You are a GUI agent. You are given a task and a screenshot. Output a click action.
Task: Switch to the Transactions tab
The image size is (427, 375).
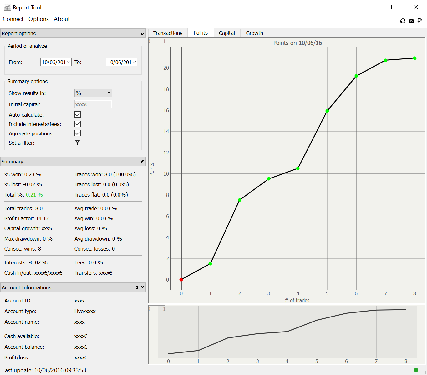click(x=168, y=33)
